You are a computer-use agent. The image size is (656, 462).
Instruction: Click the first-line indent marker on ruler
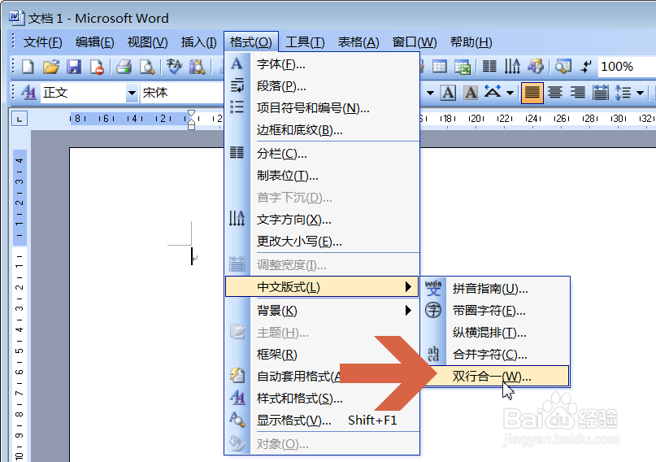(191, 113)
